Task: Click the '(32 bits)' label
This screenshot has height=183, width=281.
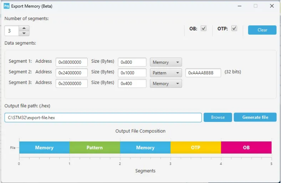Action: pyautogui.click(x=233, y=72)
